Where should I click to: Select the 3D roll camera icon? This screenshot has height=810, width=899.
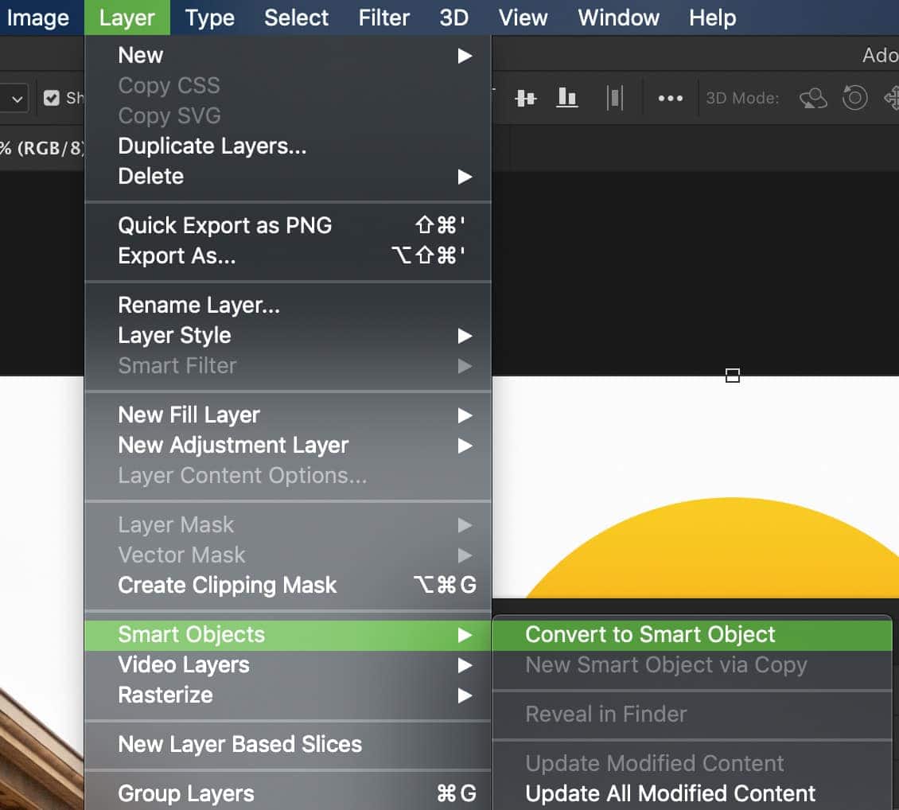855,97
